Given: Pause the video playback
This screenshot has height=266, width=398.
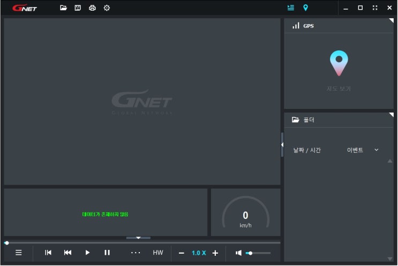Looking at the screenshot, I should [107, 253].
